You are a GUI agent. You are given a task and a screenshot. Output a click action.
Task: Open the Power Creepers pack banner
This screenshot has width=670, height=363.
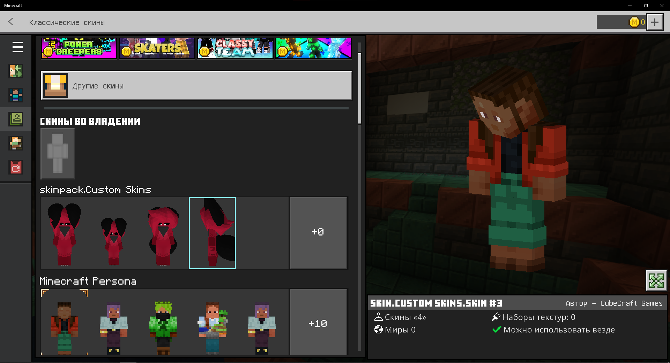click(79, 48)
